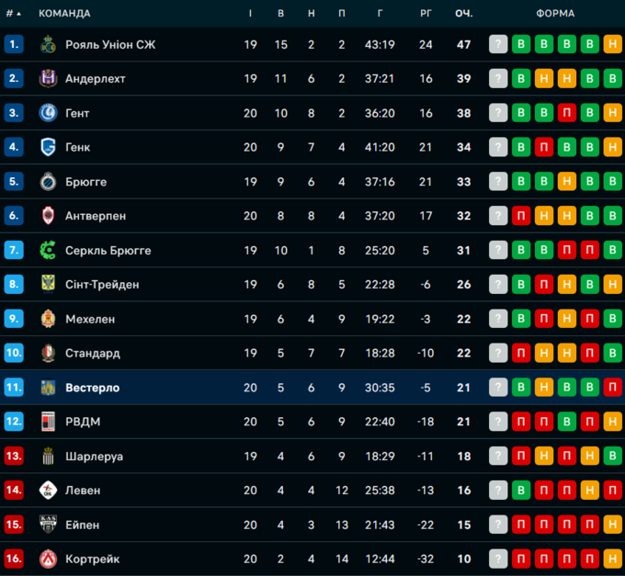Open the Мехелен team name link
625x576 pixels.
90,319
